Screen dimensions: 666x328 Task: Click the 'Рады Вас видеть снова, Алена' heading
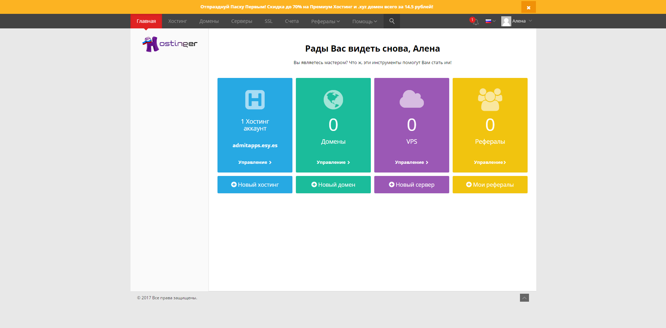pos(373,49)
